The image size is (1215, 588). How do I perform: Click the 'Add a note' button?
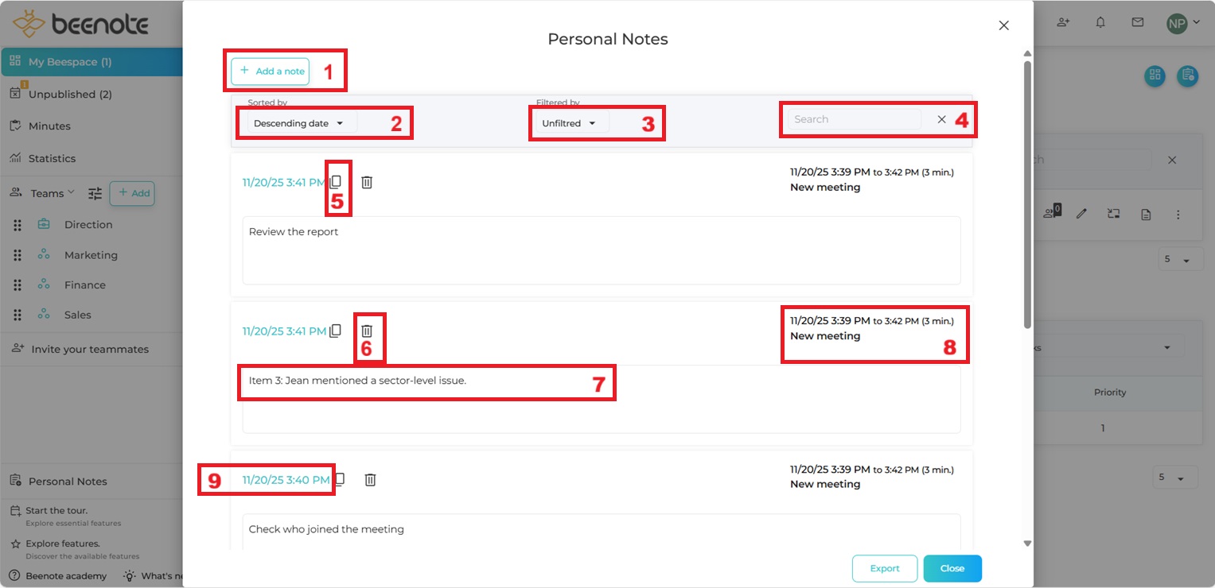pos(271,71)
